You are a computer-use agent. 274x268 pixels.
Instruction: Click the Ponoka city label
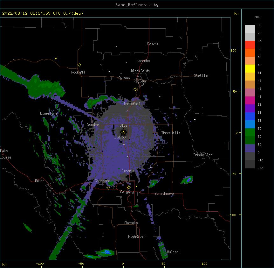click(x=153, y=43)
